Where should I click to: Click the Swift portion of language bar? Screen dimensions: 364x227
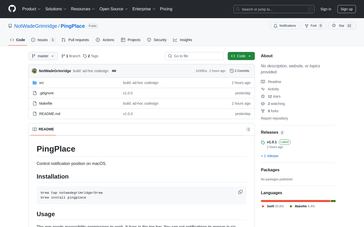pyautogui.click(x=295, y=201)
